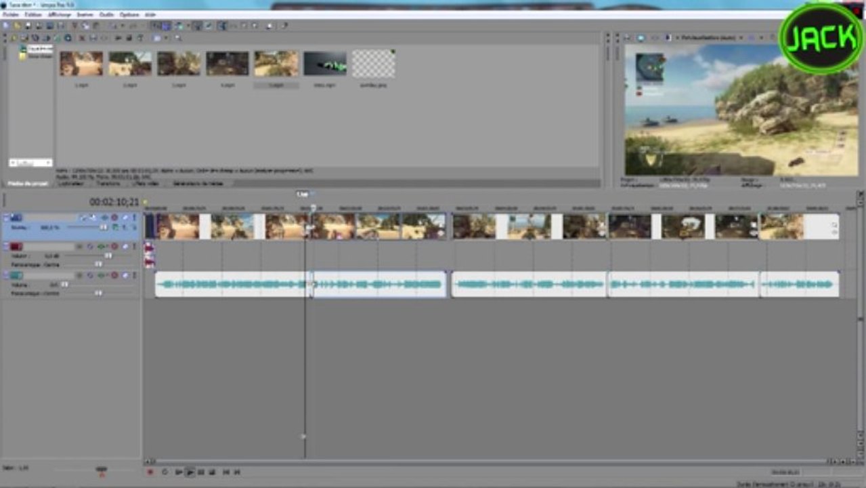Stop playback in the transport bar
Screen dimensions: 866x488
212,472
